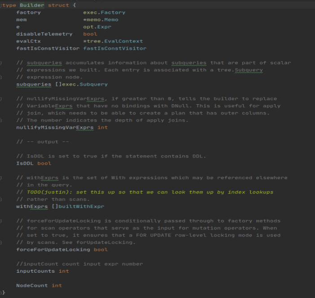Viewport: 315px width, 298px height.
Task: Click the '[]exec.Subquery' type
Action: [x=81, y=85]
